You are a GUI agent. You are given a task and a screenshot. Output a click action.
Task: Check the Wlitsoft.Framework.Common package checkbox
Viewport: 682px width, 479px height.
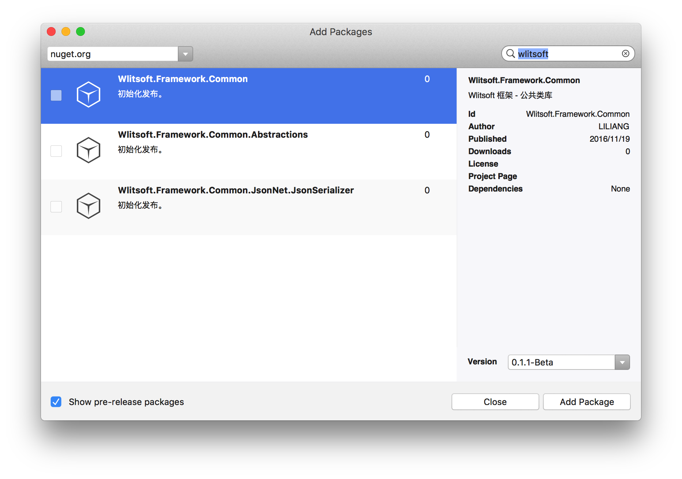(x=56, y=95)
